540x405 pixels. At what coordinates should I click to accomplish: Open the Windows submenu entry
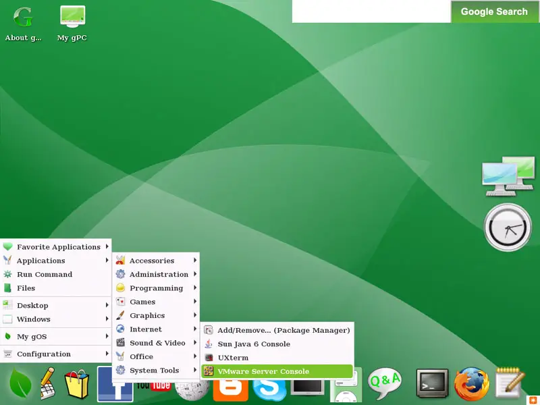[x=55, y=319]
